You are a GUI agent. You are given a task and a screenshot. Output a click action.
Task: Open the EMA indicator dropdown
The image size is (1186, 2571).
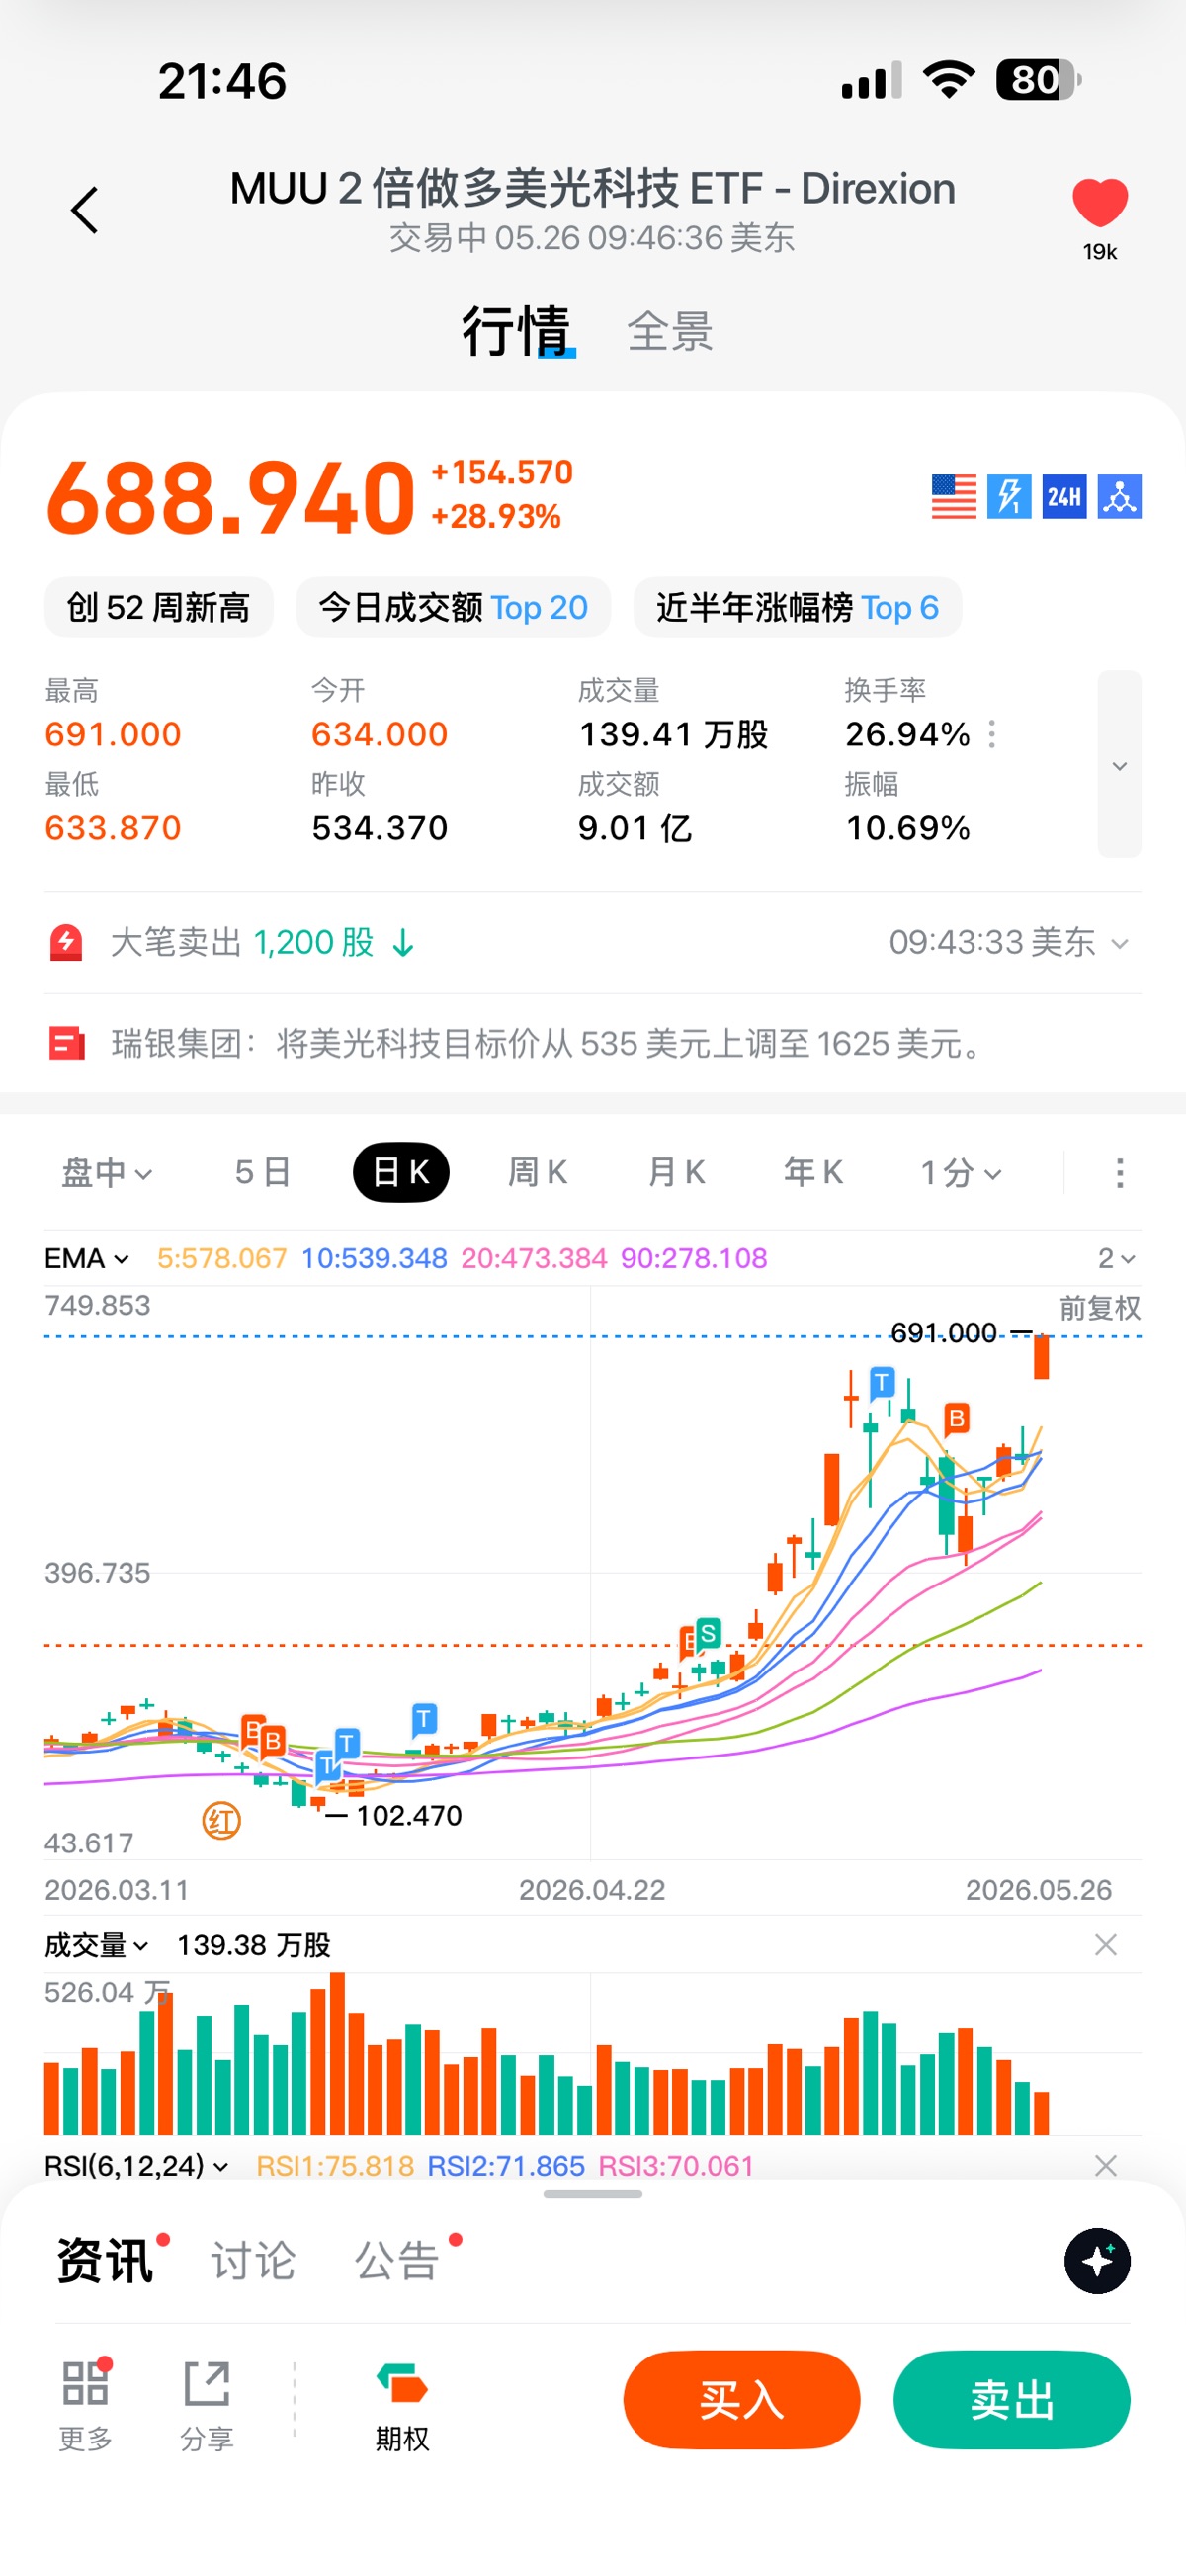87,1258
